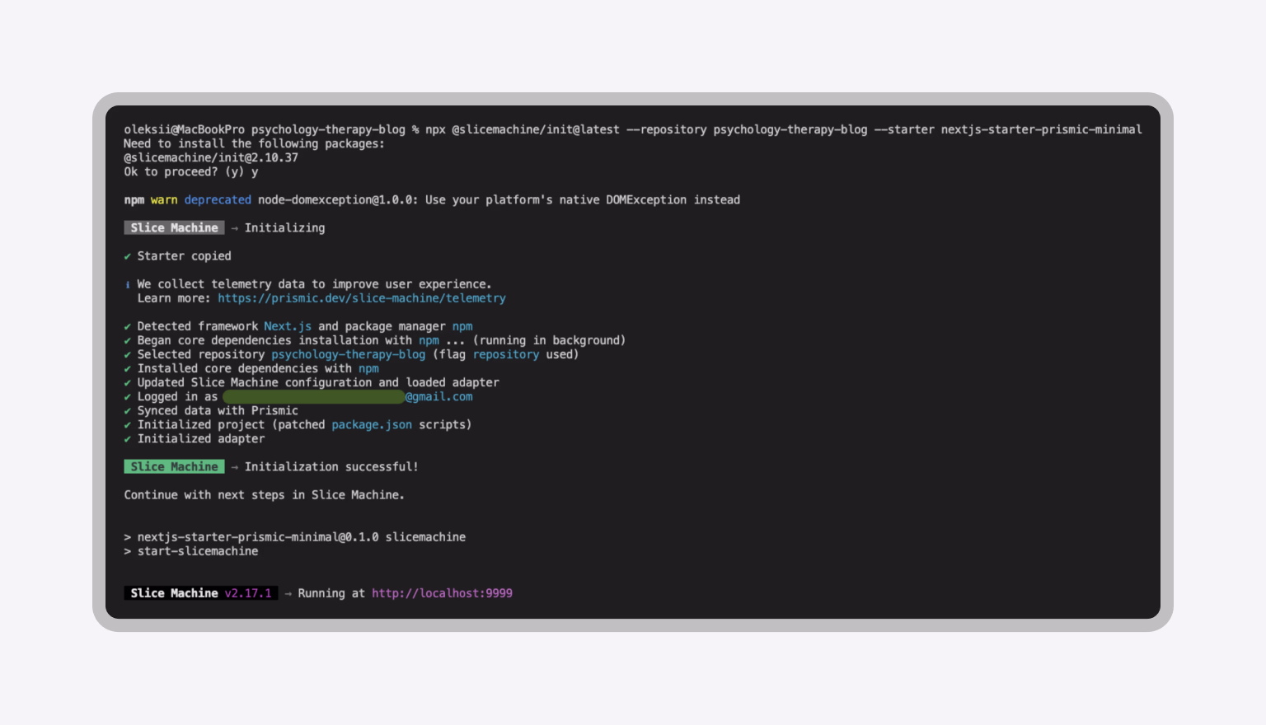The height and width of the screenshot is (725, 1266).
Task: Click the "npx @slicemachine/init@latest" command text
Action: tap(523, 129)
